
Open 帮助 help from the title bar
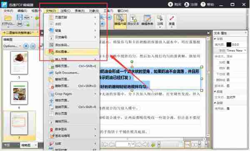(207, 5)
